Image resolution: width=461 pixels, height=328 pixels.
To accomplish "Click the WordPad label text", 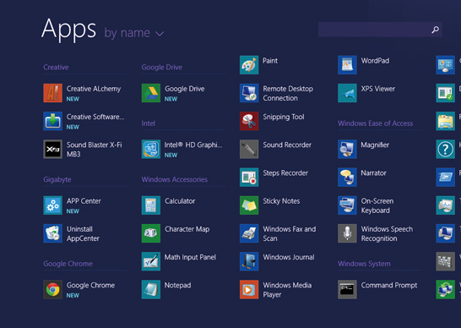I will pyautogui.click(x=375, y=61).
